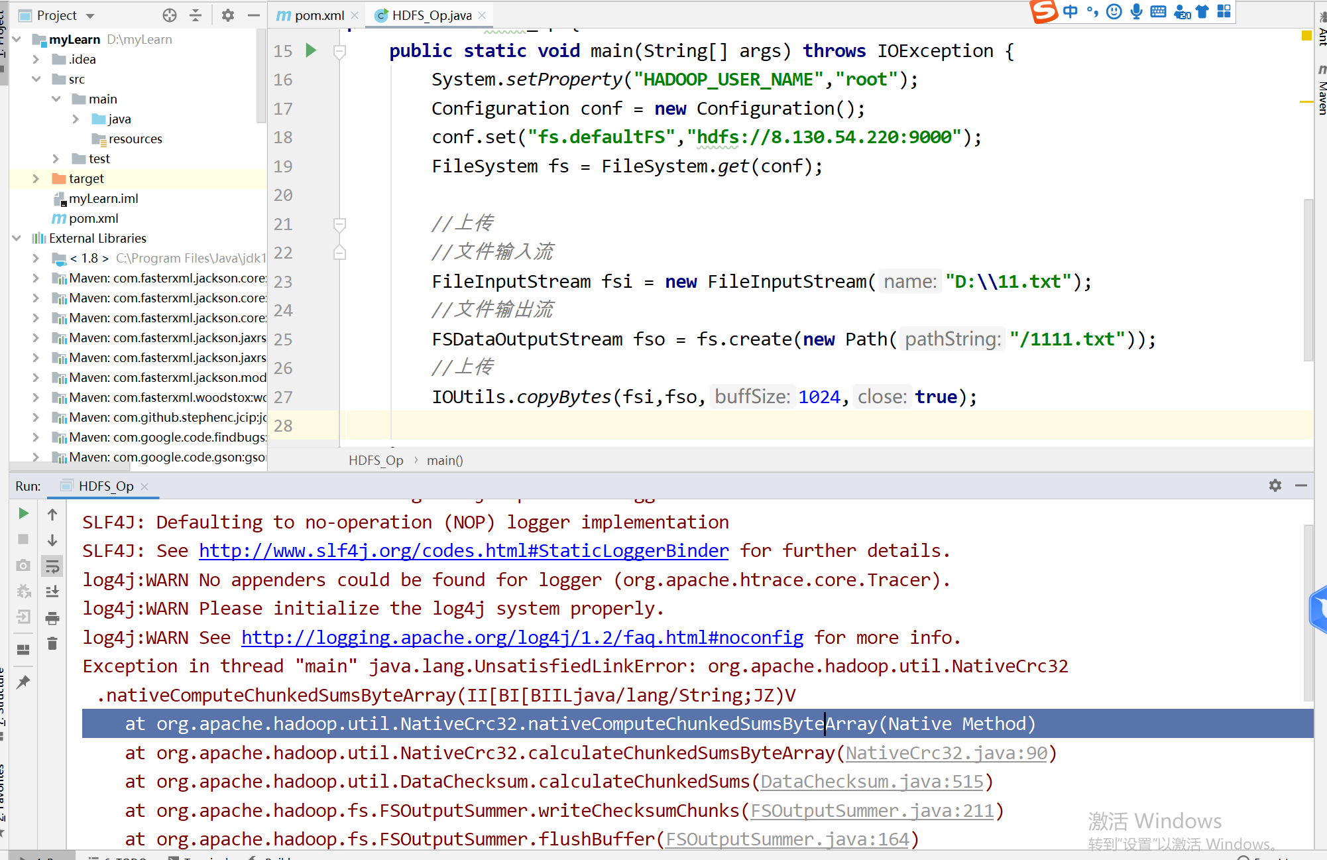The height and width of the screenshot is (860, 1327).
Task: Open Sogou soft keyboard
Action: tap(1158, 11)
